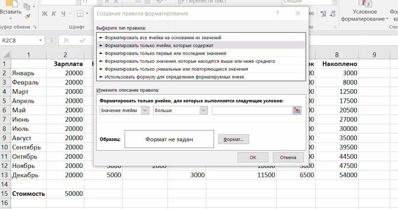
Task: Select rule type Форматировать только ячейки, которые содержат
Action: 201,45
